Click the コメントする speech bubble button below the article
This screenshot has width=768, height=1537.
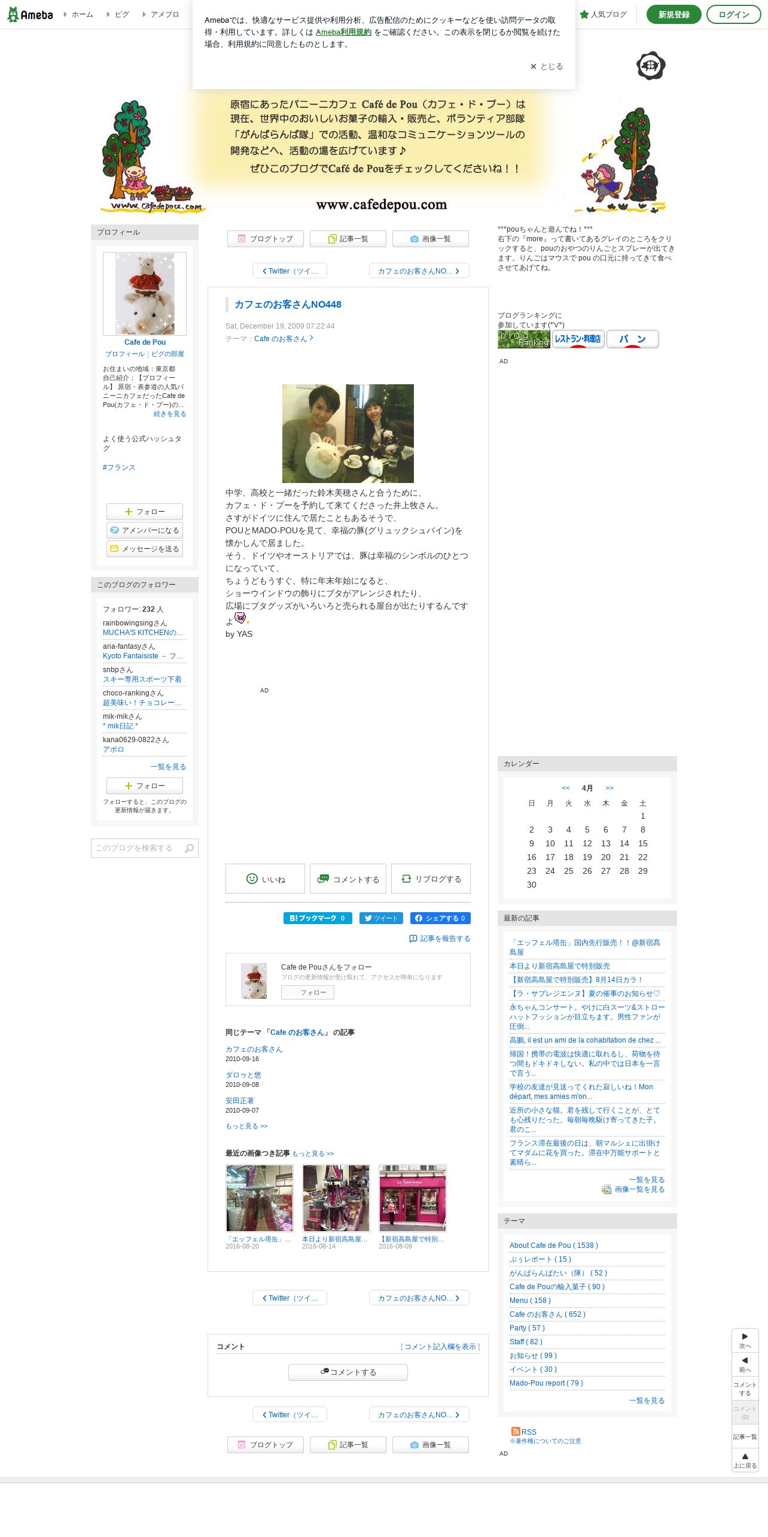point(348,879)
